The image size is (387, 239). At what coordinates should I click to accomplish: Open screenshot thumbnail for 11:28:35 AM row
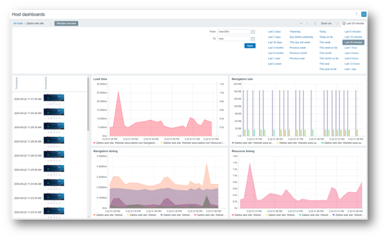tap(54, 141)
